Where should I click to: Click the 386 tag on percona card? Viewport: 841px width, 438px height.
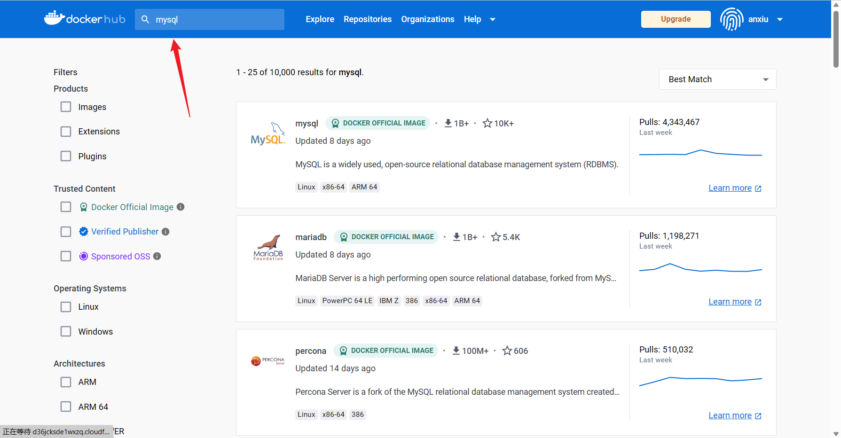click(358, 415)
